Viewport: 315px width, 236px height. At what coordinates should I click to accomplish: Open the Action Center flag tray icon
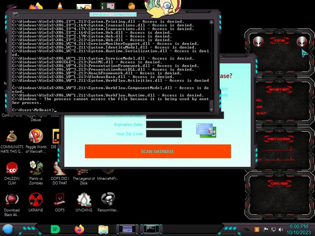tap(266, 229)
